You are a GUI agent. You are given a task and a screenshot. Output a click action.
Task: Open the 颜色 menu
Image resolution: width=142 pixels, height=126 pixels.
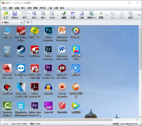click(x=23, y=8)
